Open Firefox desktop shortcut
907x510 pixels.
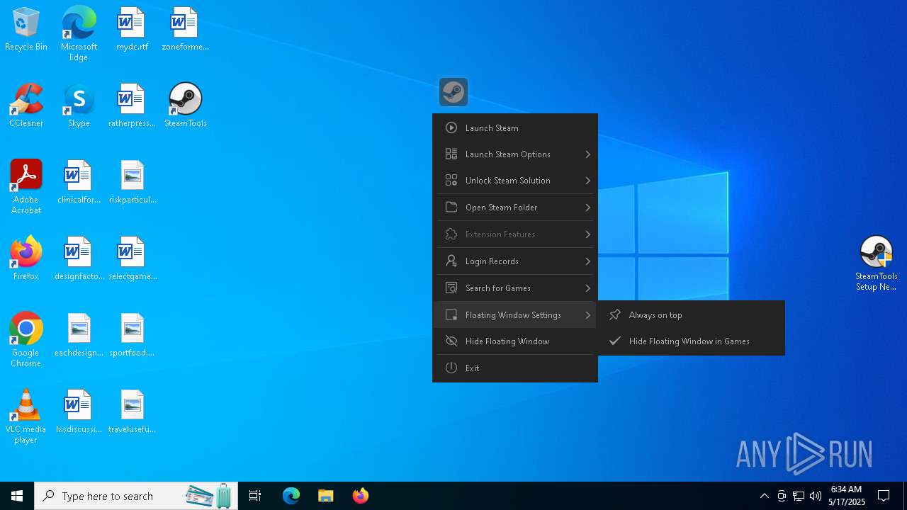pyautogui.click(x=26, y=259)
